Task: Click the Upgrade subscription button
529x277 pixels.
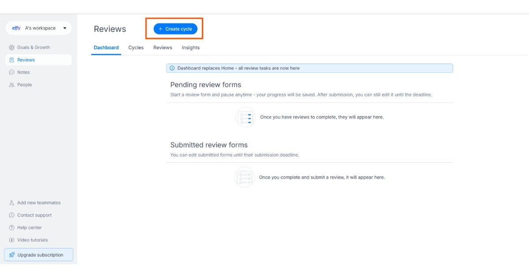Action: [39, 255]
